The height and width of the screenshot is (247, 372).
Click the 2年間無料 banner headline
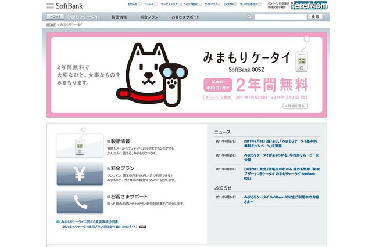(272, 85)
